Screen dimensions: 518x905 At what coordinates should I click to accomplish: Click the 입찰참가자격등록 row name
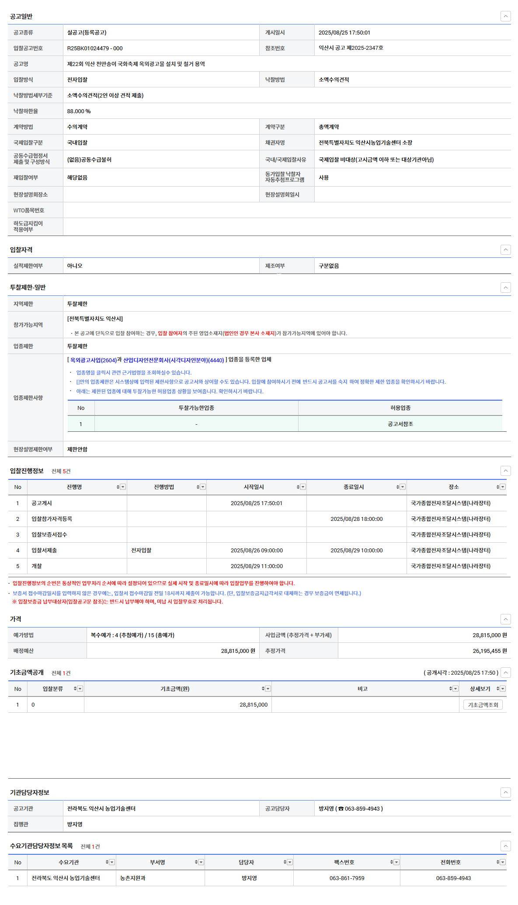[52, 519]
